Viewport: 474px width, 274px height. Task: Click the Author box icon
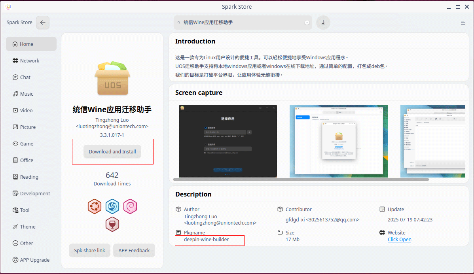[178, 209]
